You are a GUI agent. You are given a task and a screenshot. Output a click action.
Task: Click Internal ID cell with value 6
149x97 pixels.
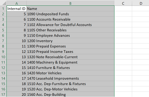(17, 19)
